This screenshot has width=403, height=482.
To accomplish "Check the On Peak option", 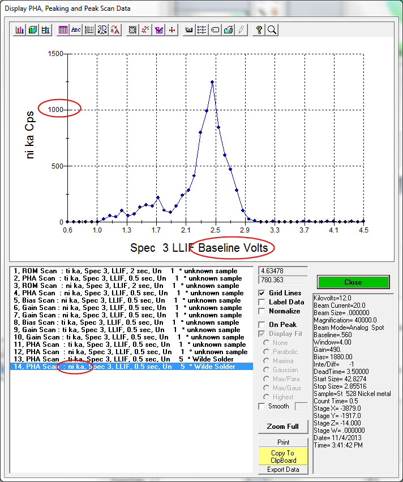I will (x=262, y=325).
